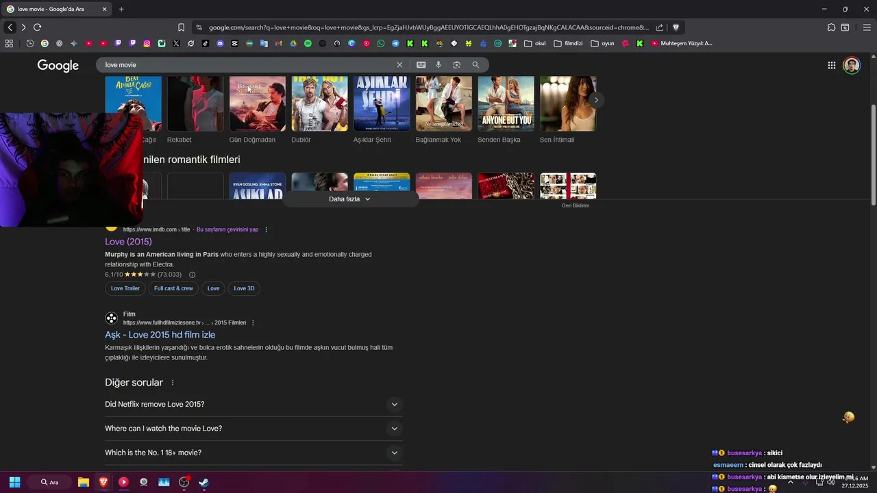
Task: Click the Google search input field
Action: coord(247,65)
